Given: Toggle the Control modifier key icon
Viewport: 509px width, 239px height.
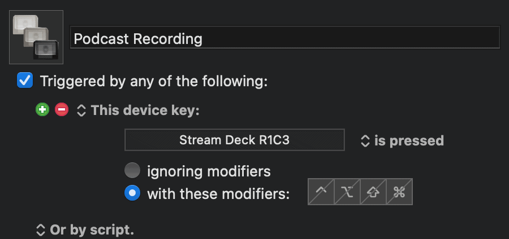Looking at the screenshot, I should click(321, 192).
